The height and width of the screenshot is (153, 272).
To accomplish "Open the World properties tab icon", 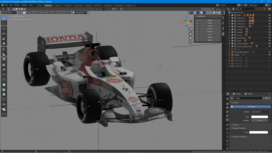I will 227,120.
